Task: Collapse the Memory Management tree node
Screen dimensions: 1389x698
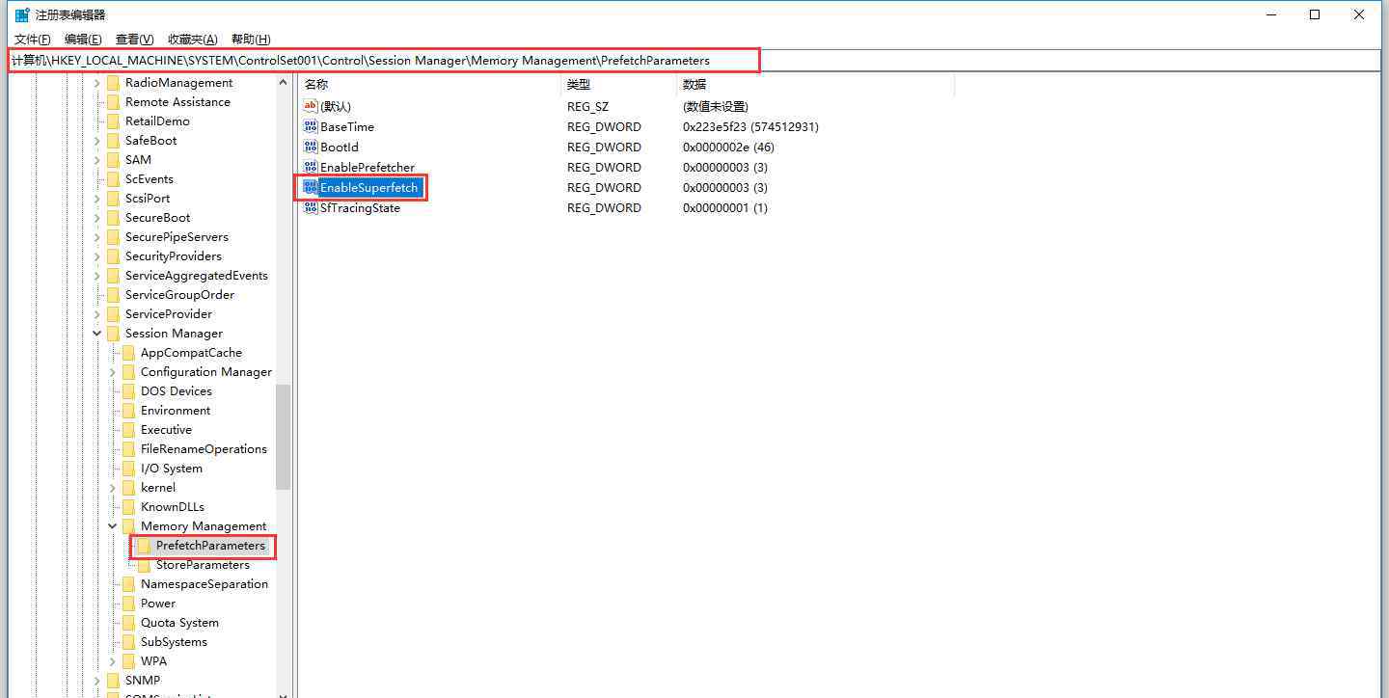Action: click(x=113, y=526)
